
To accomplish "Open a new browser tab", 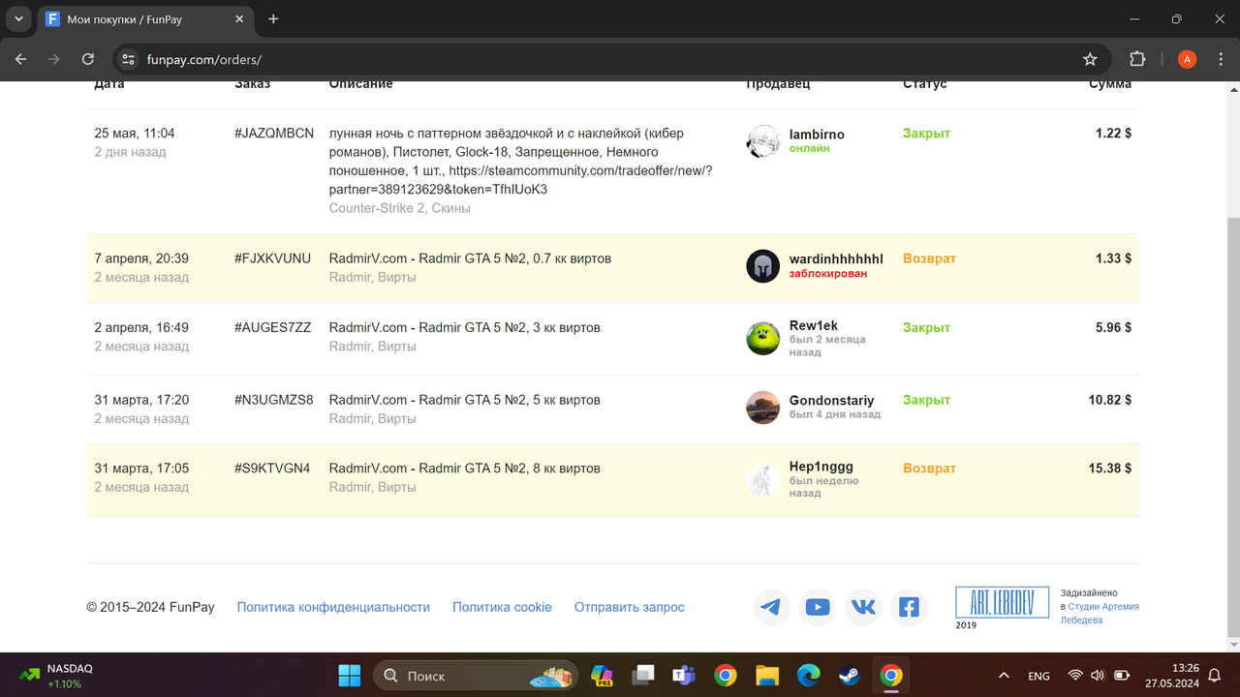I will click(273, 18).
